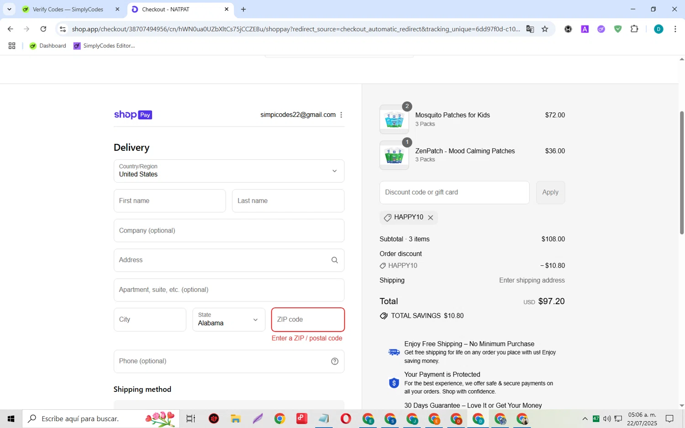Open the tab search dropdown arrow
Screen dimensions: 685x428
[x=9, y=9]
